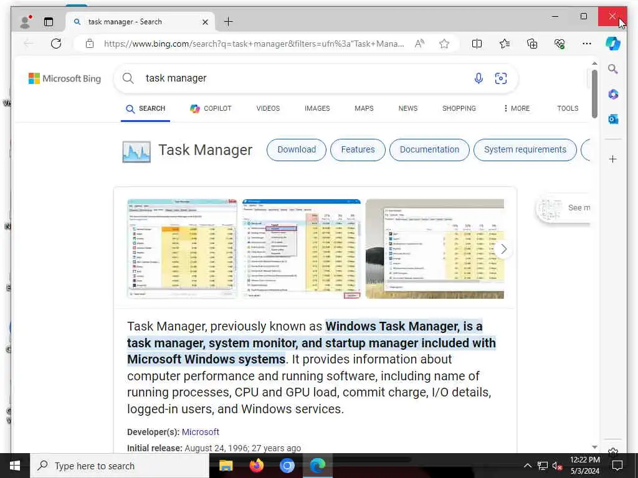The width and height of the screenshot is (638, 478).
Task: Switch to the COPILOT tab
Action: point(211,108)
